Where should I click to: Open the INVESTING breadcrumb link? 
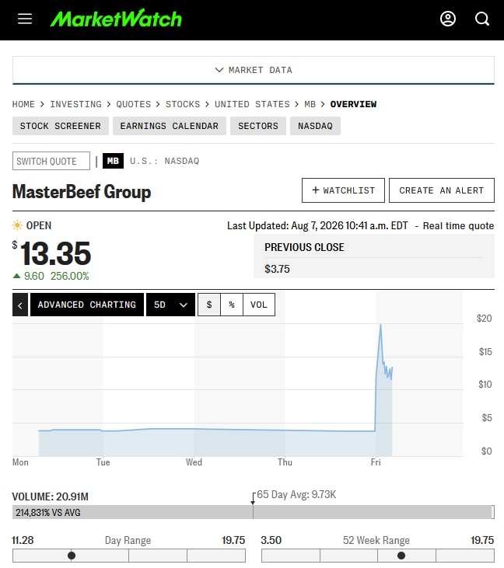pyautogui.click(x=75, y=104)
